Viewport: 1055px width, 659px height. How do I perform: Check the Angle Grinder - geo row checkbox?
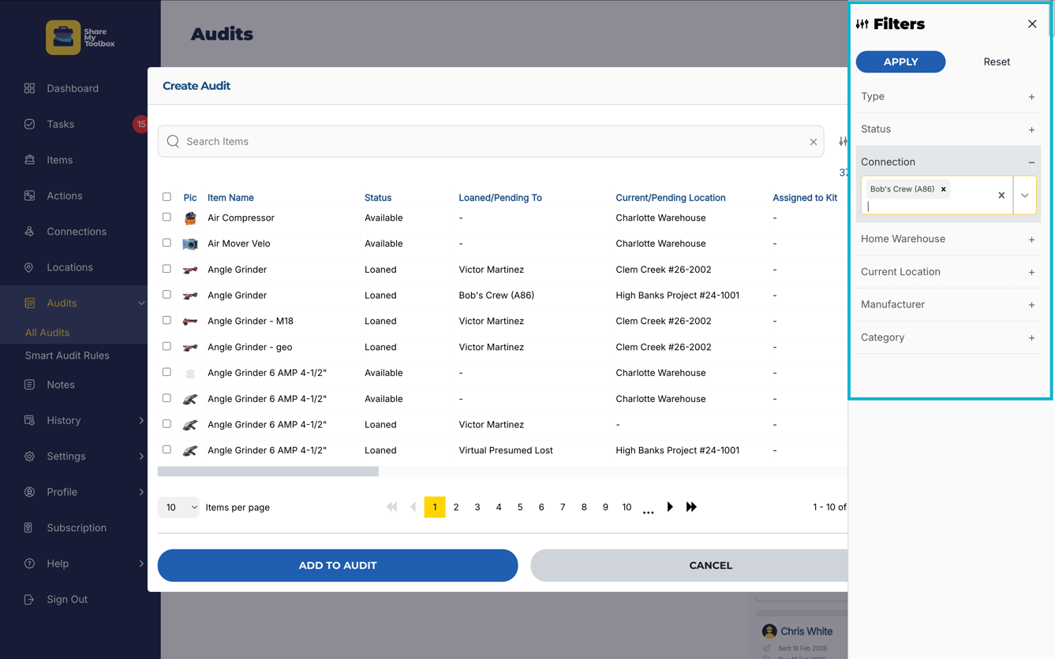(x=166, y=346)
